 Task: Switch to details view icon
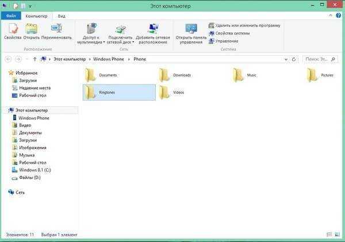(x=329, y=235)
